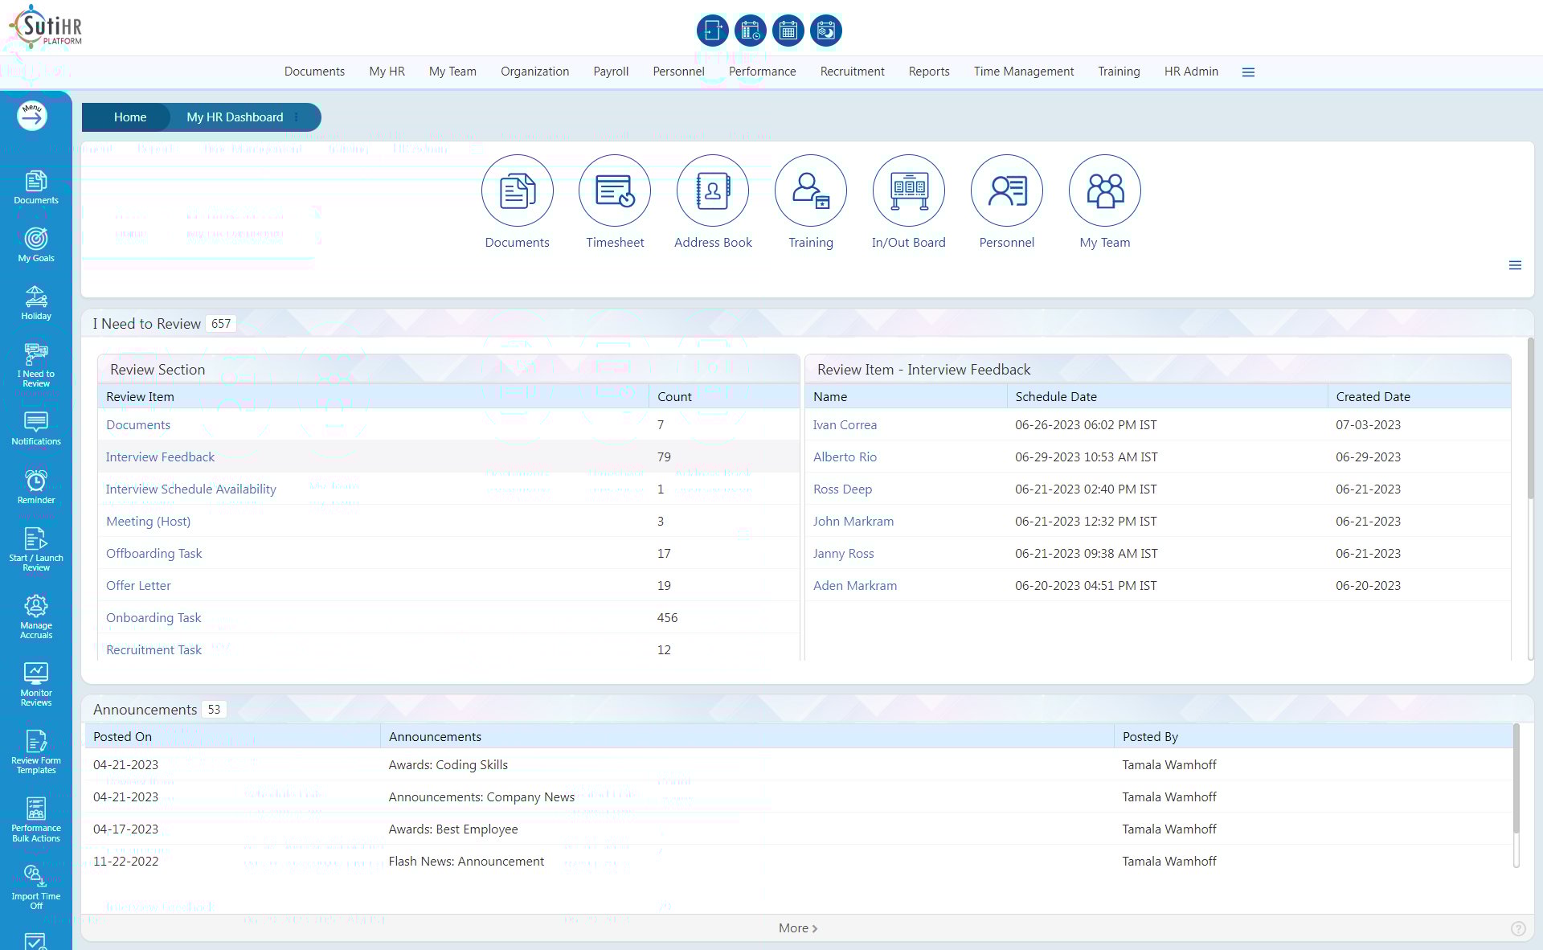Expand the My HR Dashboard breadcrumb options
Viewport: 1543px width, 950px height.
[297, 117]
